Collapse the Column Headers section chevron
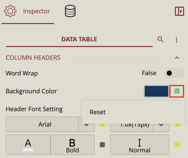Image resolution: width=188 pixels, height=158 pixels. tap(177, 58)
